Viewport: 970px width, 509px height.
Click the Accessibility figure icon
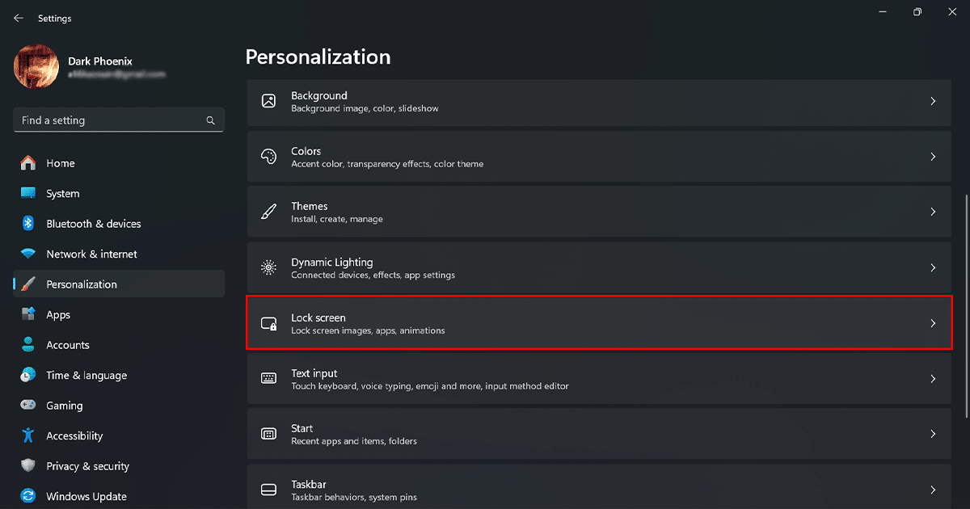click(28, 435)
